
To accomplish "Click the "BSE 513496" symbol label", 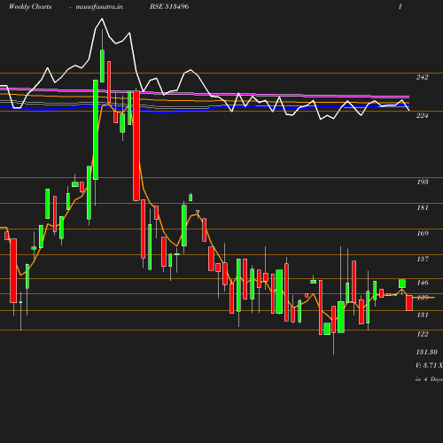I will pos(169,6).
